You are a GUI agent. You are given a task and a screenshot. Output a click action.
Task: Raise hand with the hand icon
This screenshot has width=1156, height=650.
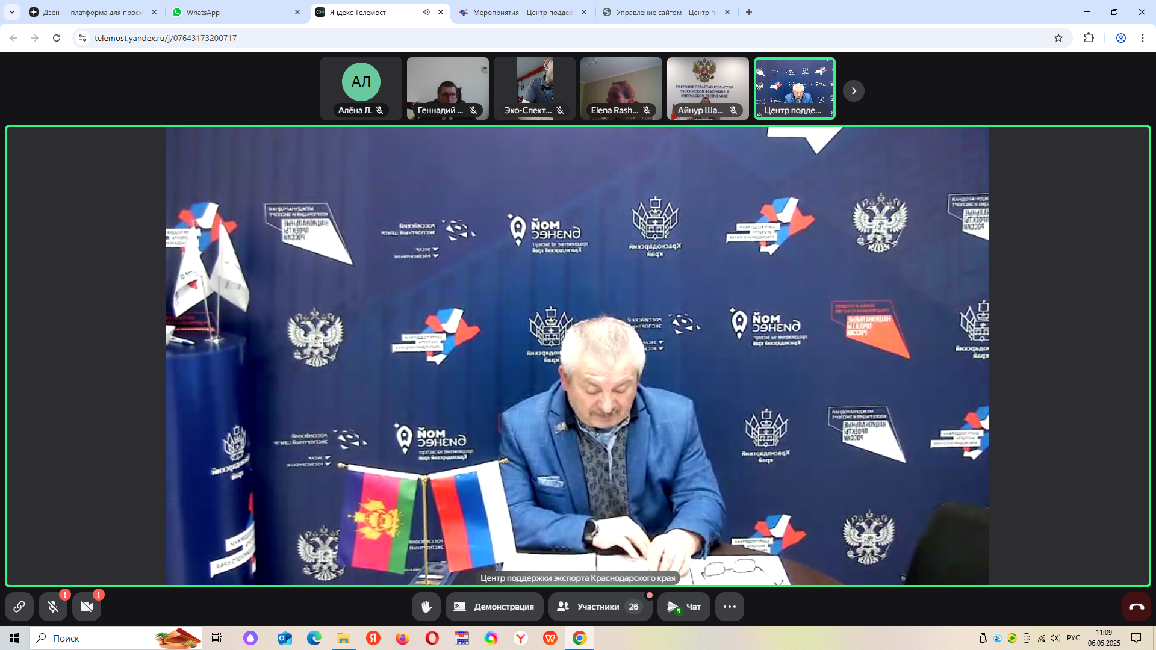tap(426, 607)
